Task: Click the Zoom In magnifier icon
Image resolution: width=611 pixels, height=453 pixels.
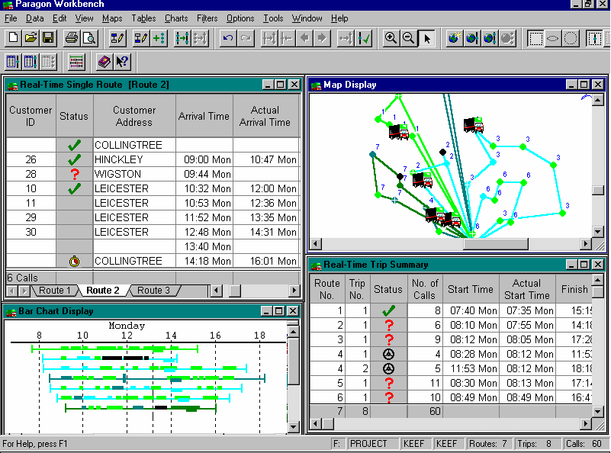Action: pos(391,38)
